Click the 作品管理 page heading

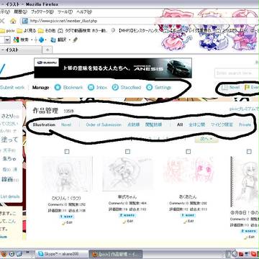tap(45, 111)
